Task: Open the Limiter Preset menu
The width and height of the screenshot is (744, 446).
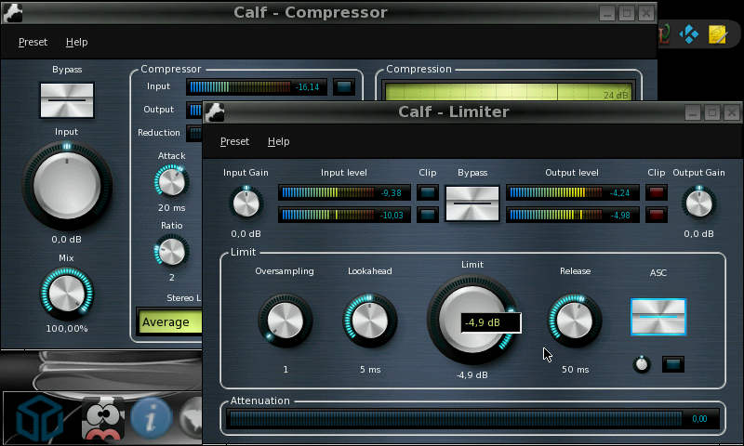Action: coord(234,141)
